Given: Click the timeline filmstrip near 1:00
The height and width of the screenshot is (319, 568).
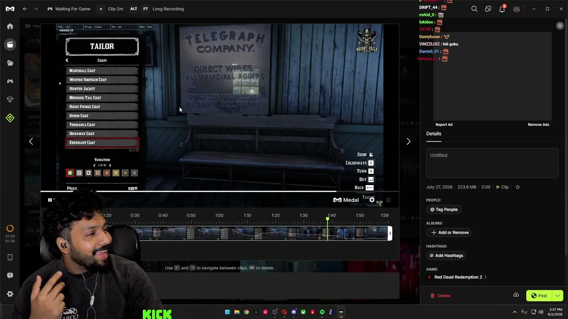Looking at the screenshot, I should (x=219, y=233).
